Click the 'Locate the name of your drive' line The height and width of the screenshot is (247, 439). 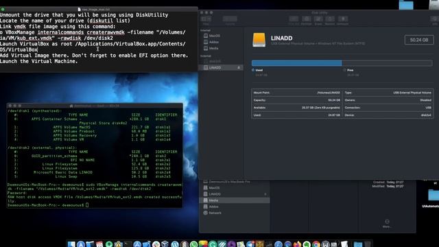click(x=65, y=21)
